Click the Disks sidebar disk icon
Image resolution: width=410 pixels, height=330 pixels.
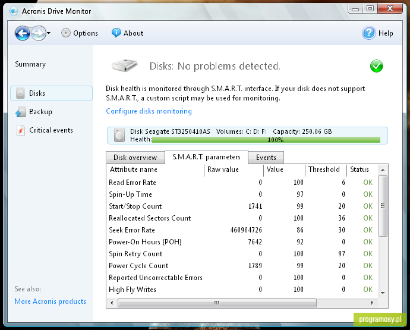20,93
